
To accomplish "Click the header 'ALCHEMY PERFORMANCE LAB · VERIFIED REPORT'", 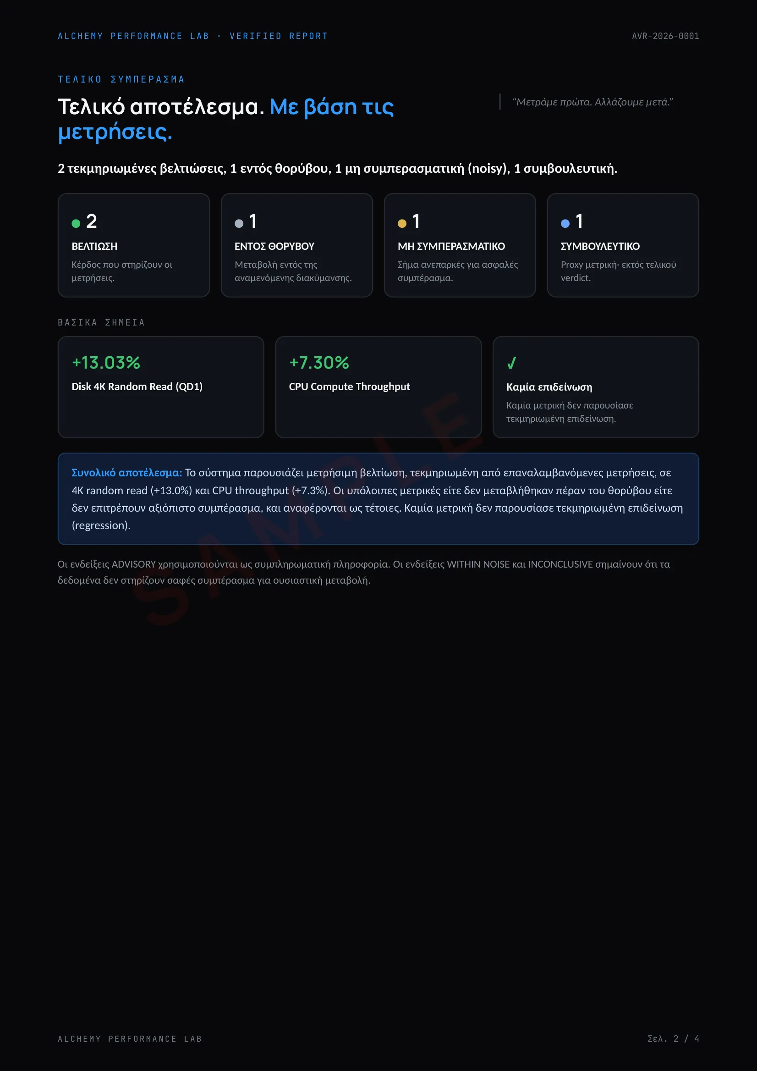I will [193, 36].
